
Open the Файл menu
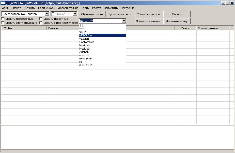(5, 8)
